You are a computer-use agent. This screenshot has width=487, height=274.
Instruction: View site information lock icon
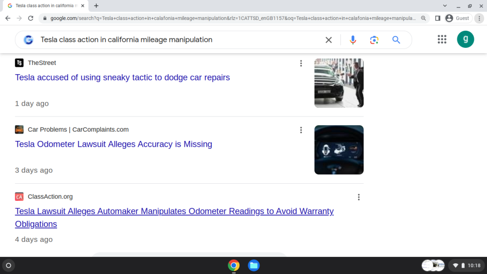pos(45,19)
